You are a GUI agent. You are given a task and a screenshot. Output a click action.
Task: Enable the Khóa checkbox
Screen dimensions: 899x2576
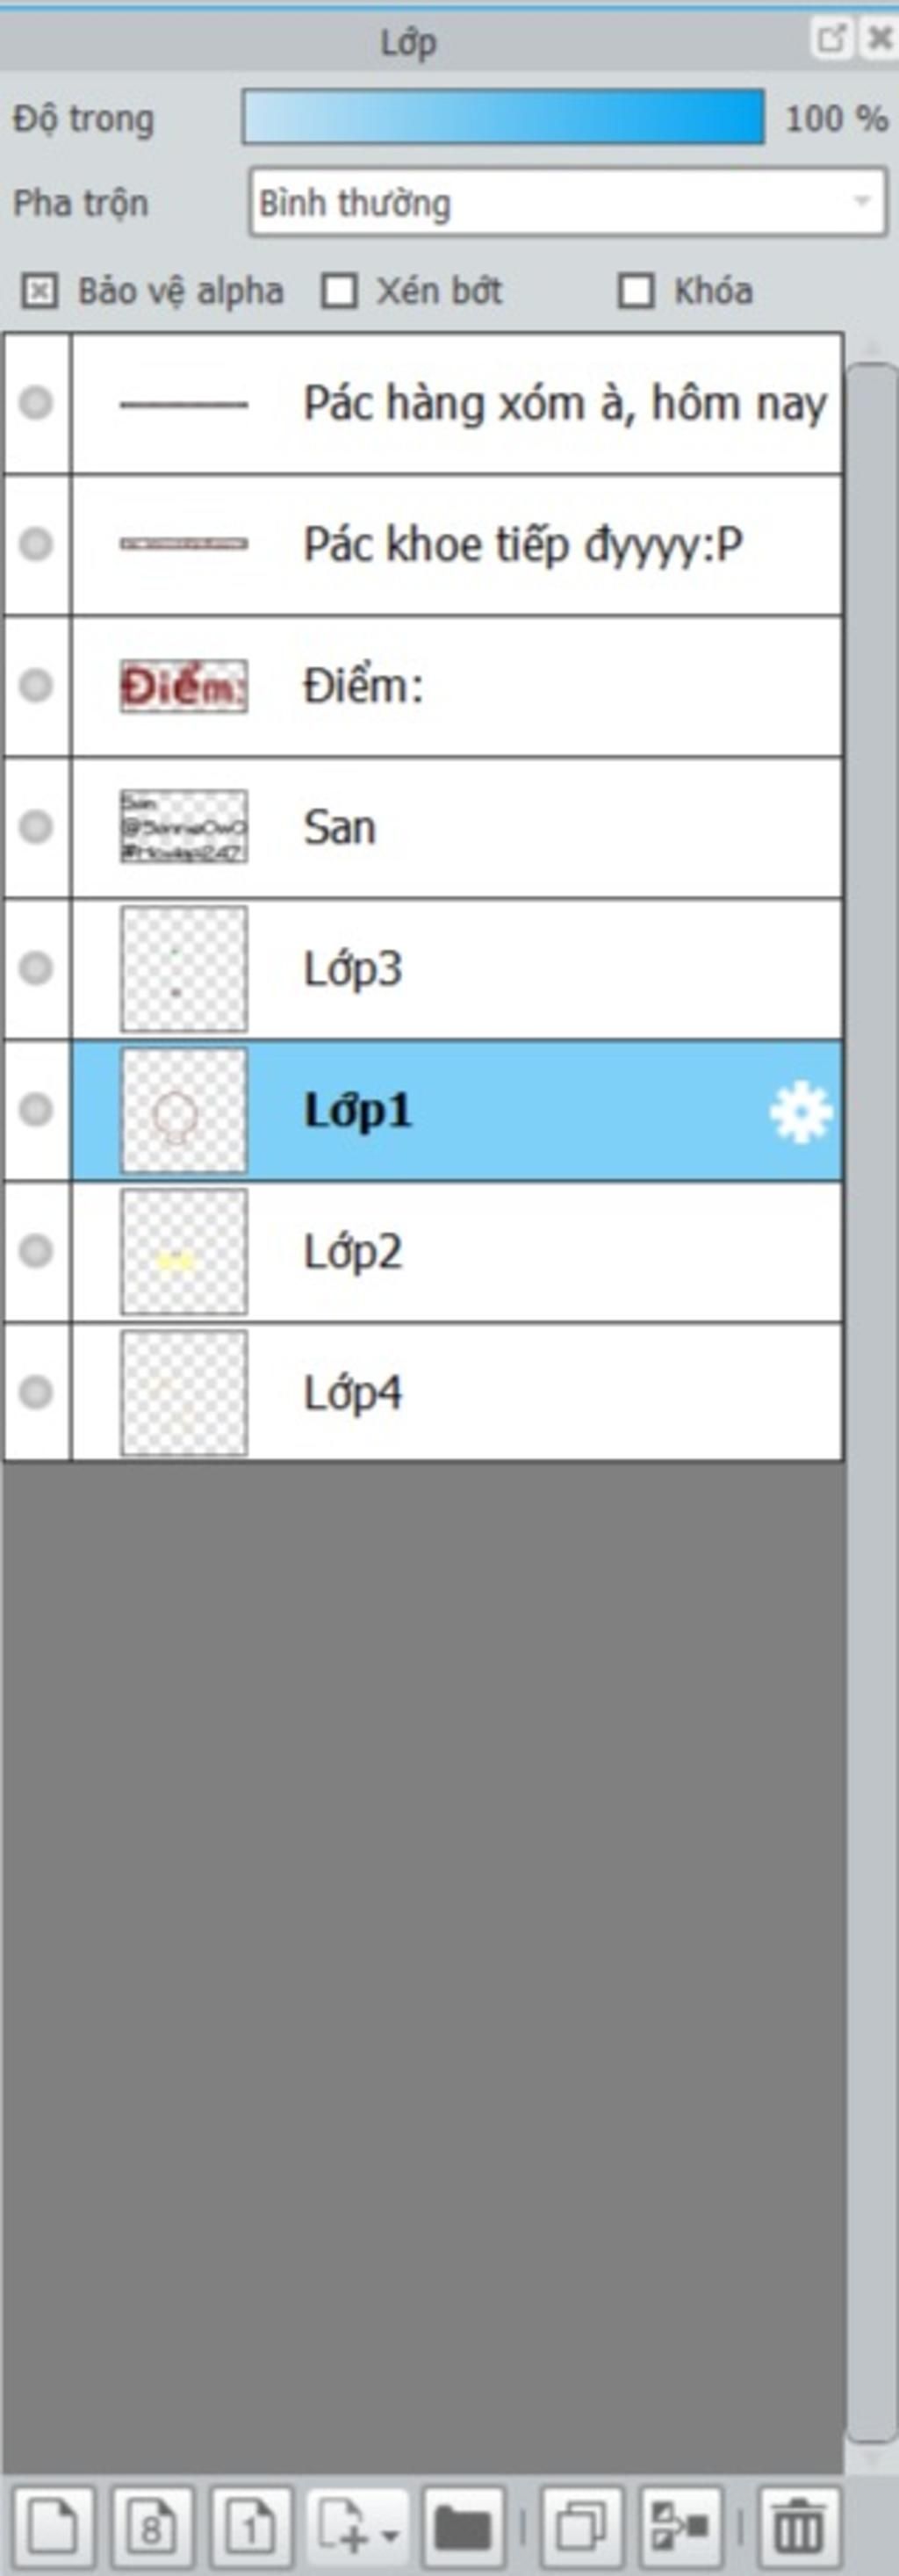[636, 292]
